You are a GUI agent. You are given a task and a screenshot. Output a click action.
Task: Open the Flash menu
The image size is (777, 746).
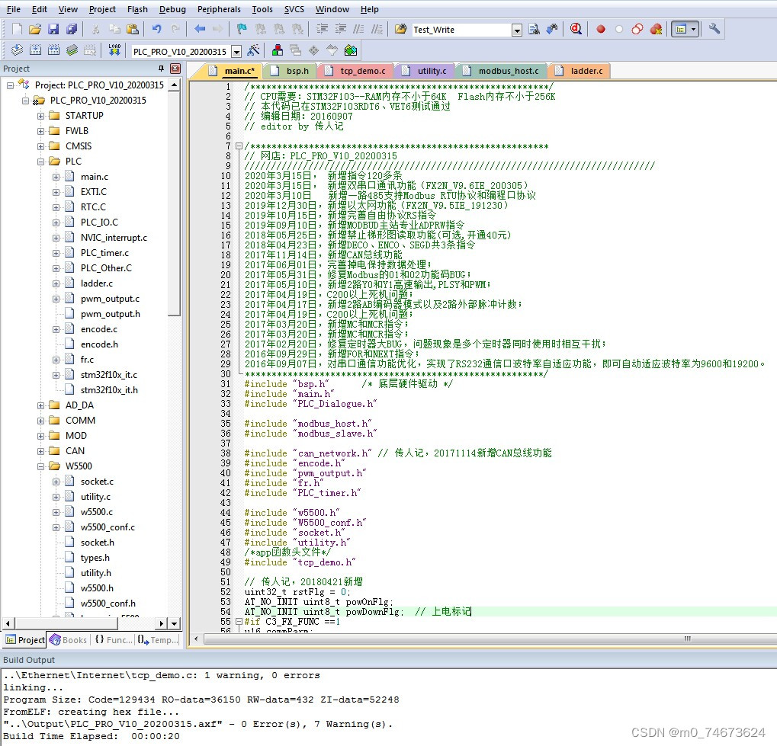[x=137, y=9]
